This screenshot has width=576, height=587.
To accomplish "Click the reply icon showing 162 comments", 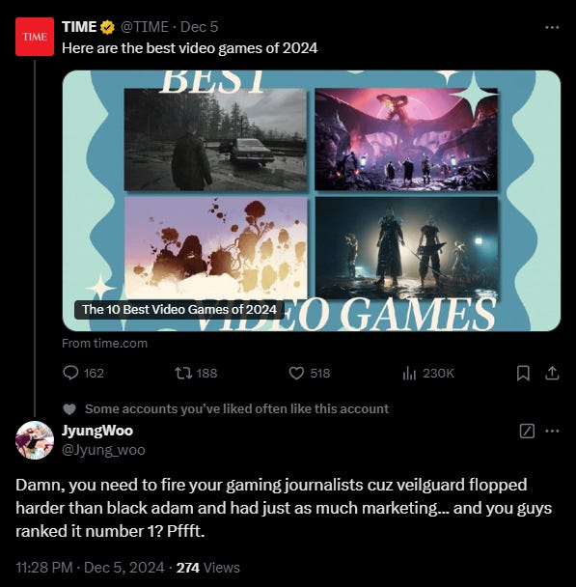I will coord(70,373).
